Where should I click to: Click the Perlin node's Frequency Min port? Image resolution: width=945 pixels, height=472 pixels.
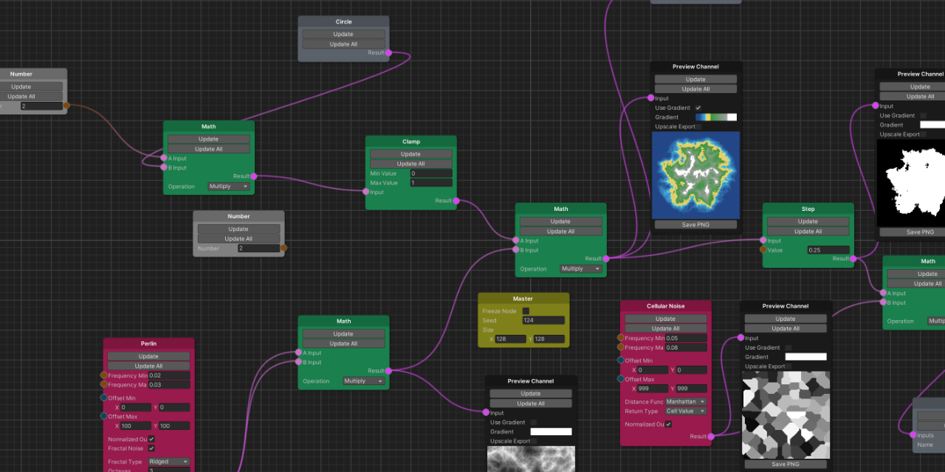(x=103, y=375)
